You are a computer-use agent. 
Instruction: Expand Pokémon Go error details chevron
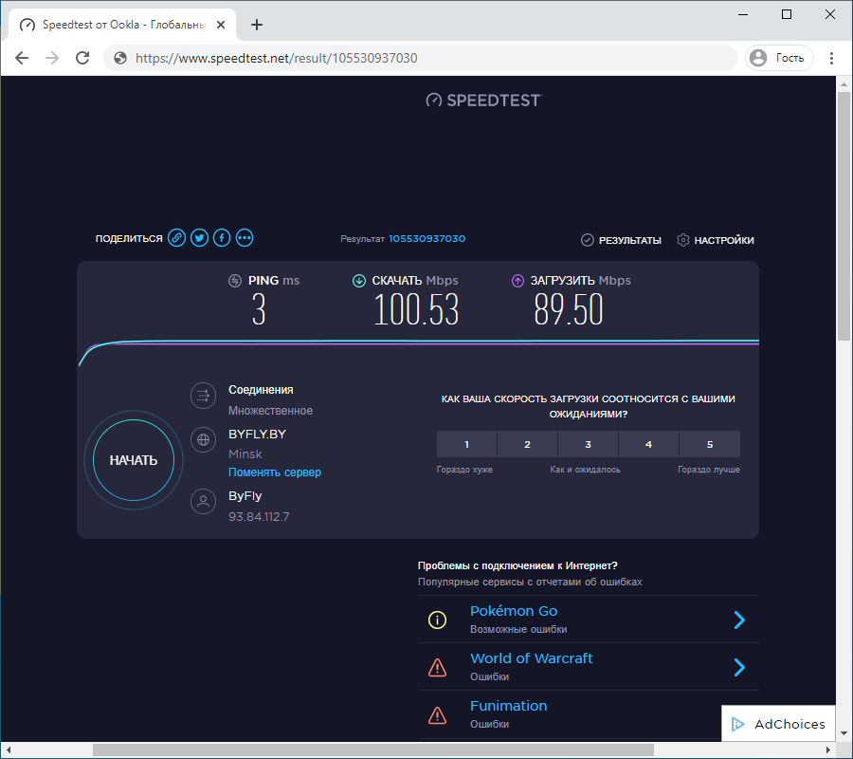[738, 620]
